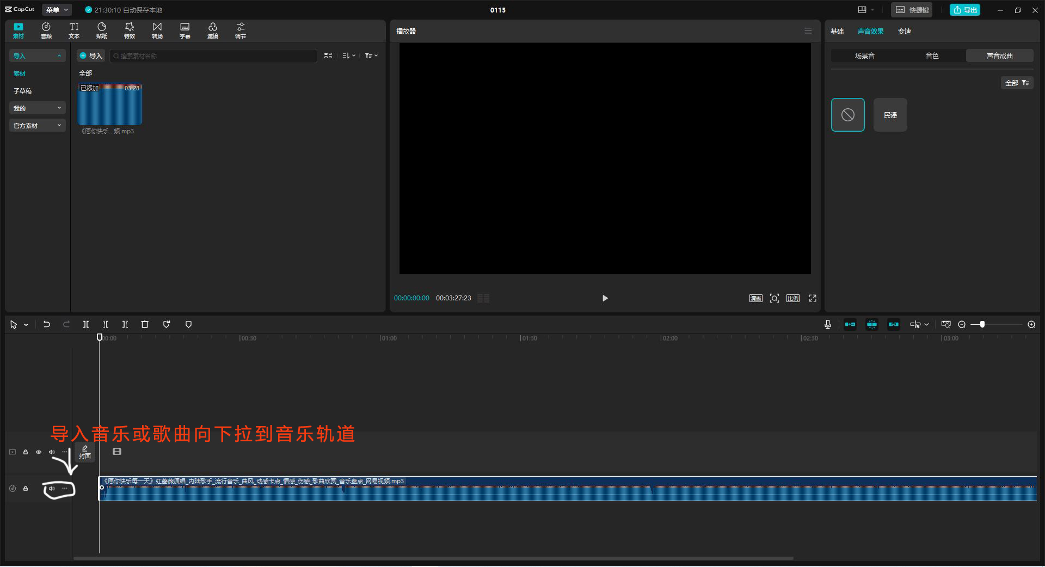Open the layout switcher dropdown in title bar
Viewport: 1045px width, 567px height.
tap(866, 10)
